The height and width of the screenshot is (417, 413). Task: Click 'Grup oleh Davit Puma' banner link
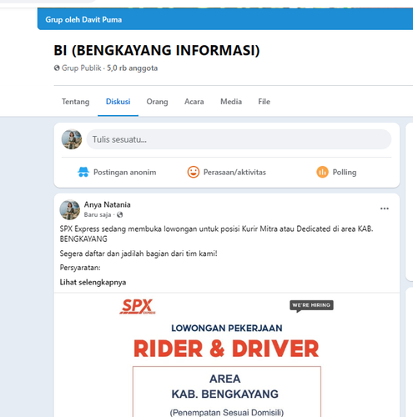[83, 20]
